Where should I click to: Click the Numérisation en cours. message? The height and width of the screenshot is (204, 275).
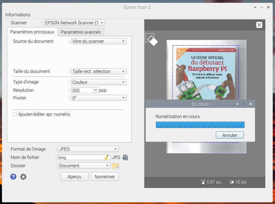tap(178, 116)
